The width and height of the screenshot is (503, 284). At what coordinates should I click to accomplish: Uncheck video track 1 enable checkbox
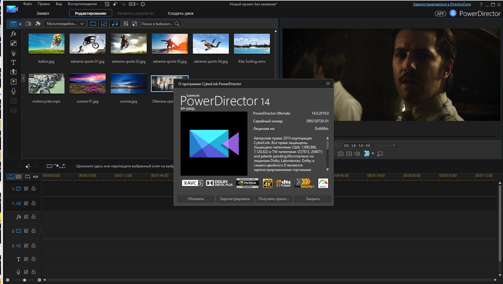click(26, 189)
